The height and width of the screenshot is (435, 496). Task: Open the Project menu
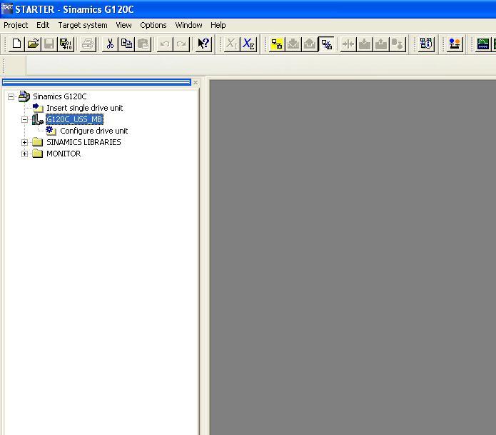[16, 25]
